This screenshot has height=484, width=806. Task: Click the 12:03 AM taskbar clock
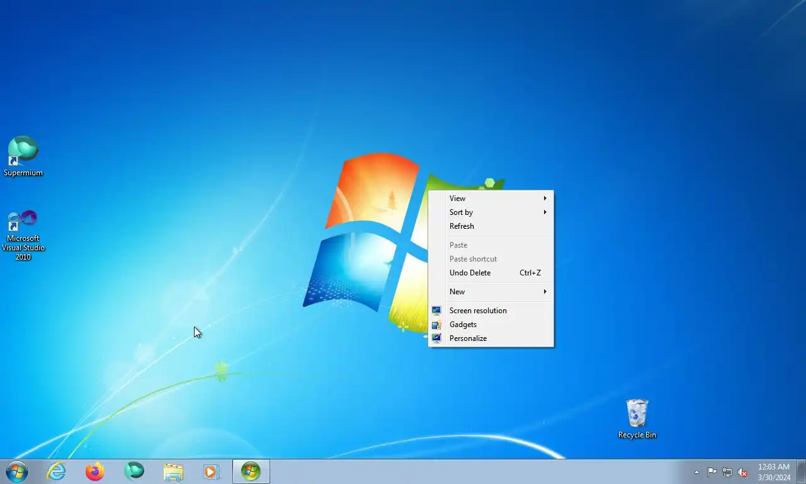[774, 472]
